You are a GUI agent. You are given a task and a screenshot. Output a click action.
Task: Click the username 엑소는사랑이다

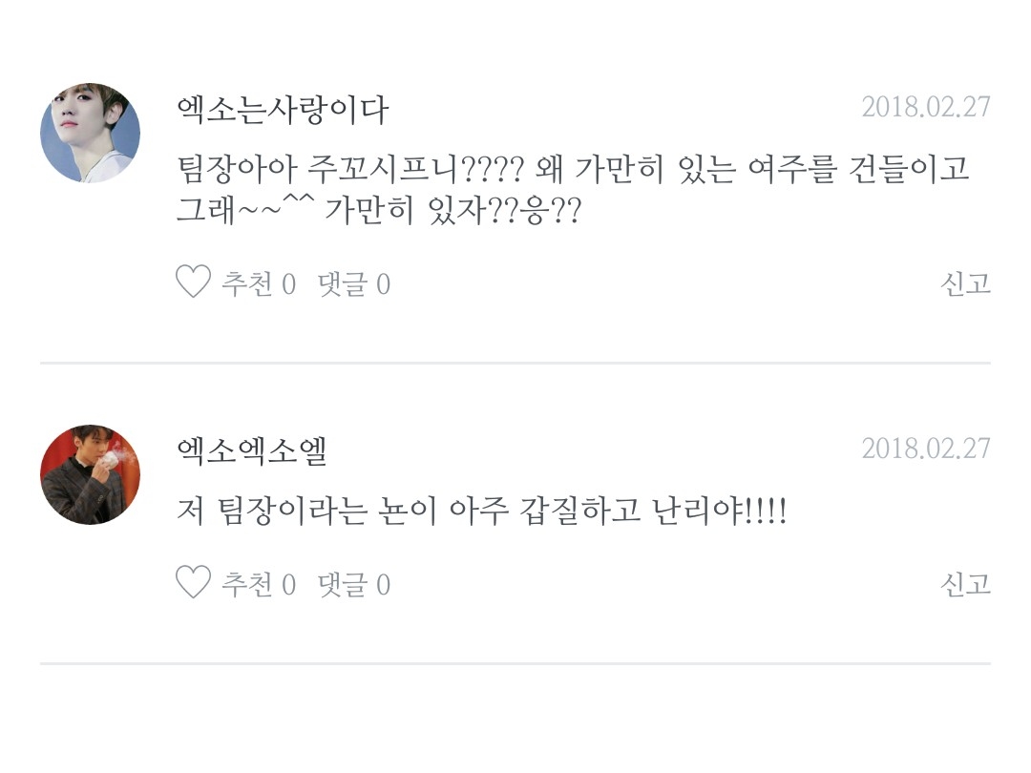283,110
